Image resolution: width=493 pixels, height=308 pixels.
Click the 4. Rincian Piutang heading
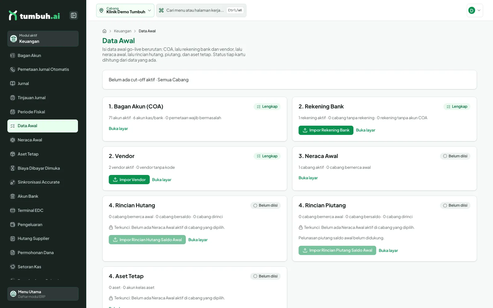(x=322, y=205)
